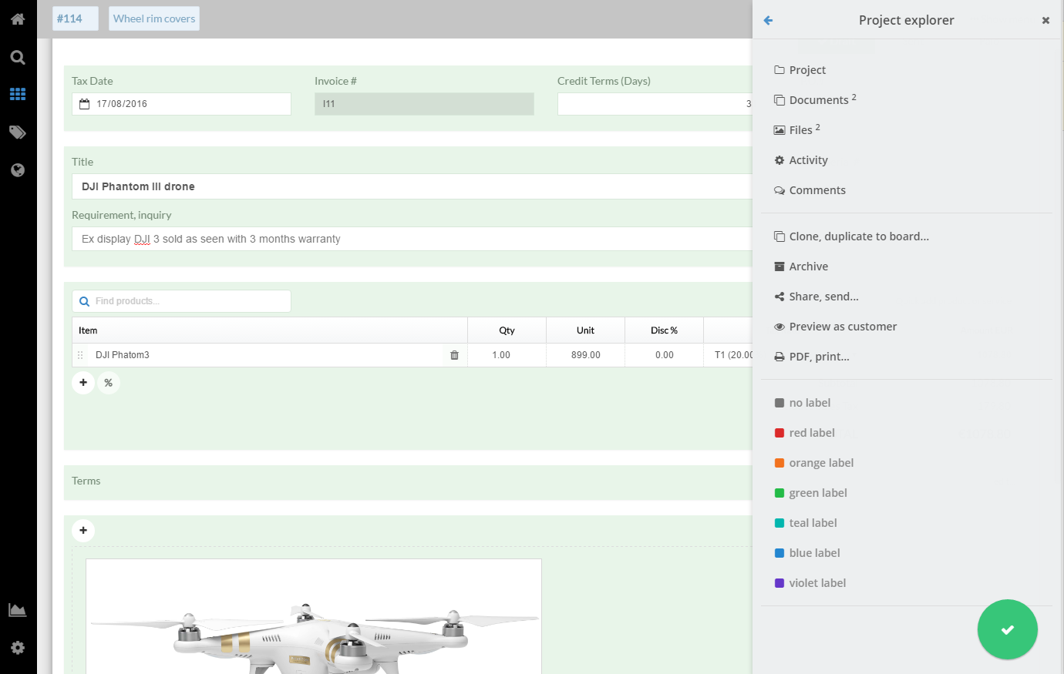Open the Wheel rim covers breadcrumb
This screenshot has width=1064, height=674.
coord(154,18)
